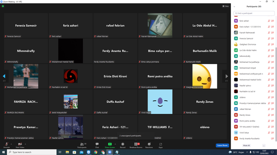Click Nurhakim As'ad W's red sharingan tile
The height and width of the screenshot is (155, 277).
71,76
